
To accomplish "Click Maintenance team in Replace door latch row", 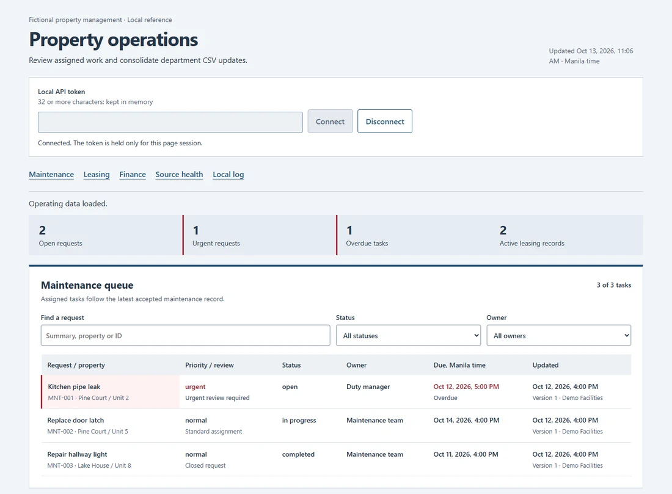I will [x=375, y=420].
